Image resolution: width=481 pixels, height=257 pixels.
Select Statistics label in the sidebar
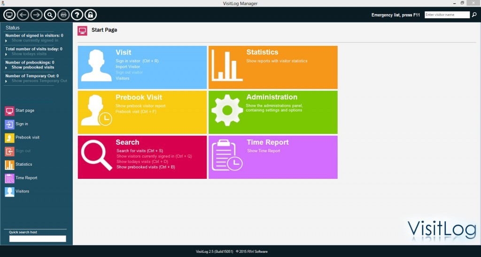23,164
